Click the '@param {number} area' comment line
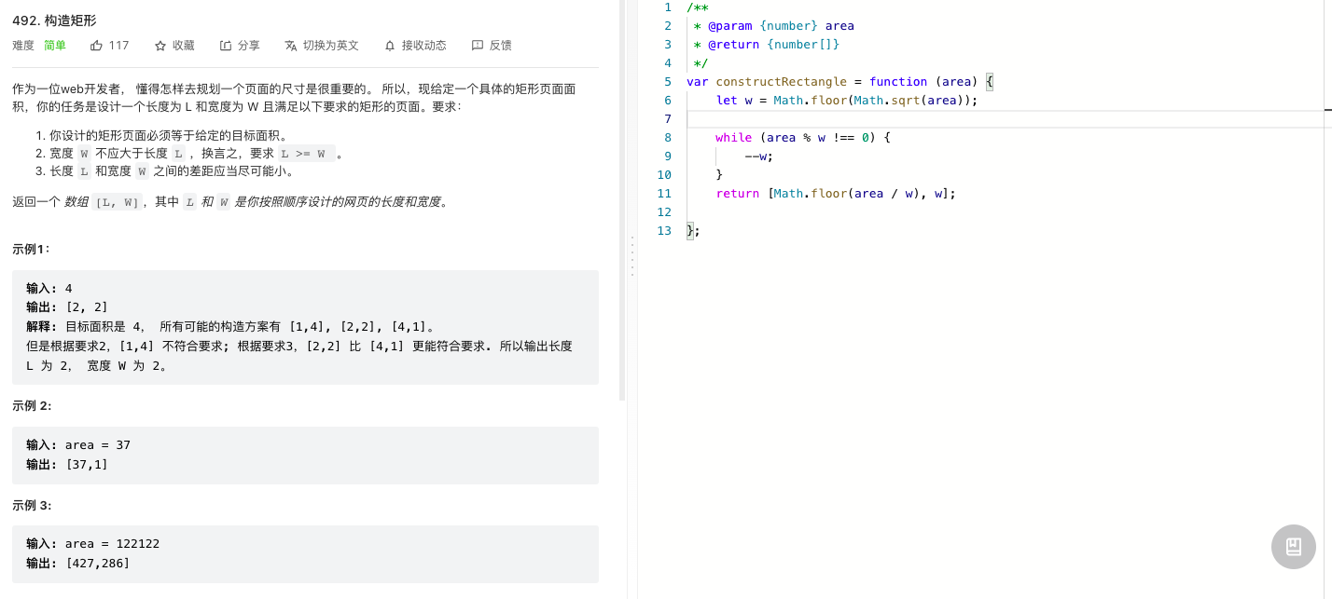 pos(773,25)
